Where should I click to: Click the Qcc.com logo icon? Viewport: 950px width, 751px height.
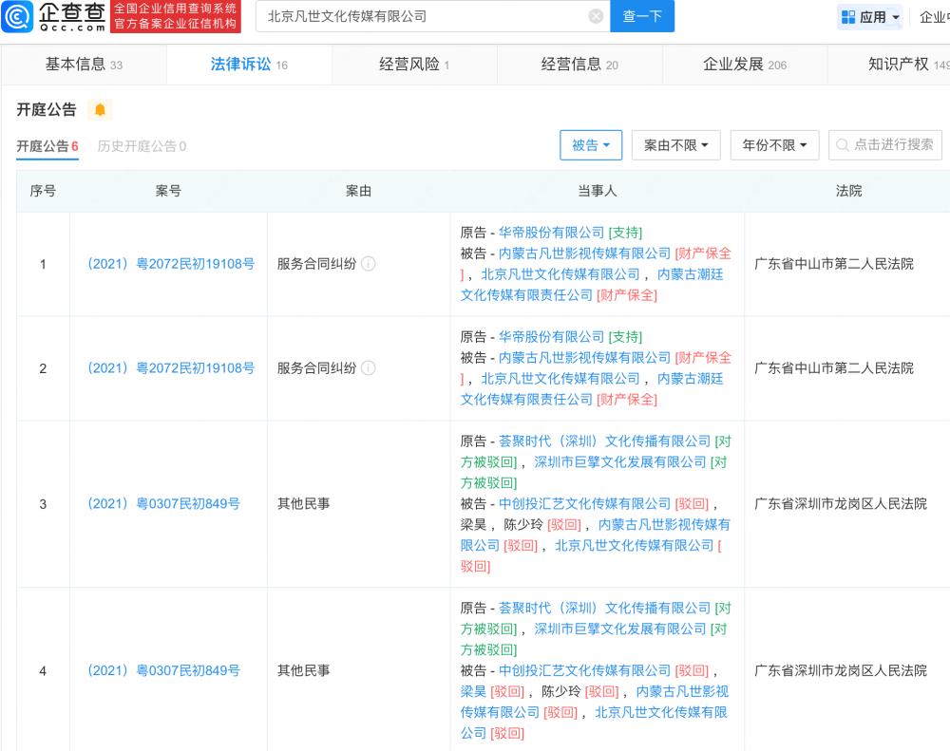click(x=18, y=16)
